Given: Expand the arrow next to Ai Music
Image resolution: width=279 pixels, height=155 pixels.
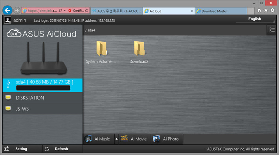Looking at the screenshot, I should pos(117,139).
